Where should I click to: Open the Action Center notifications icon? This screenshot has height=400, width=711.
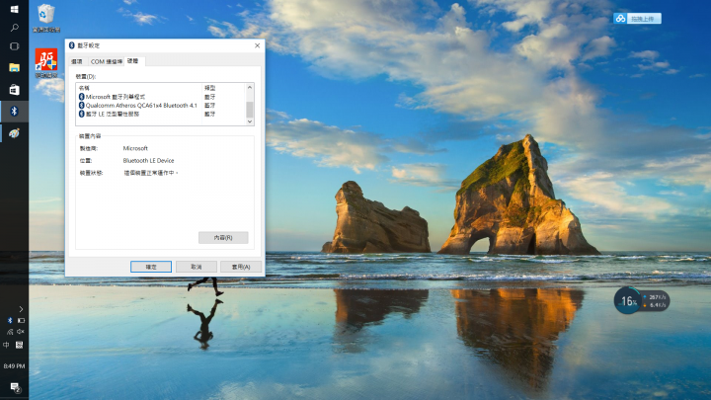click(15, 388)
